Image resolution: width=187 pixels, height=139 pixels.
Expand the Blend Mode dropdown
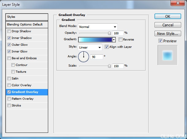click(x=98, y=27)
